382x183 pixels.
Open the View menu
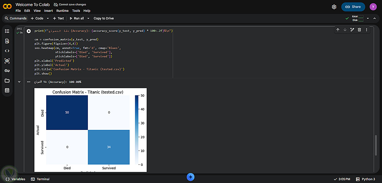[37, 11]
